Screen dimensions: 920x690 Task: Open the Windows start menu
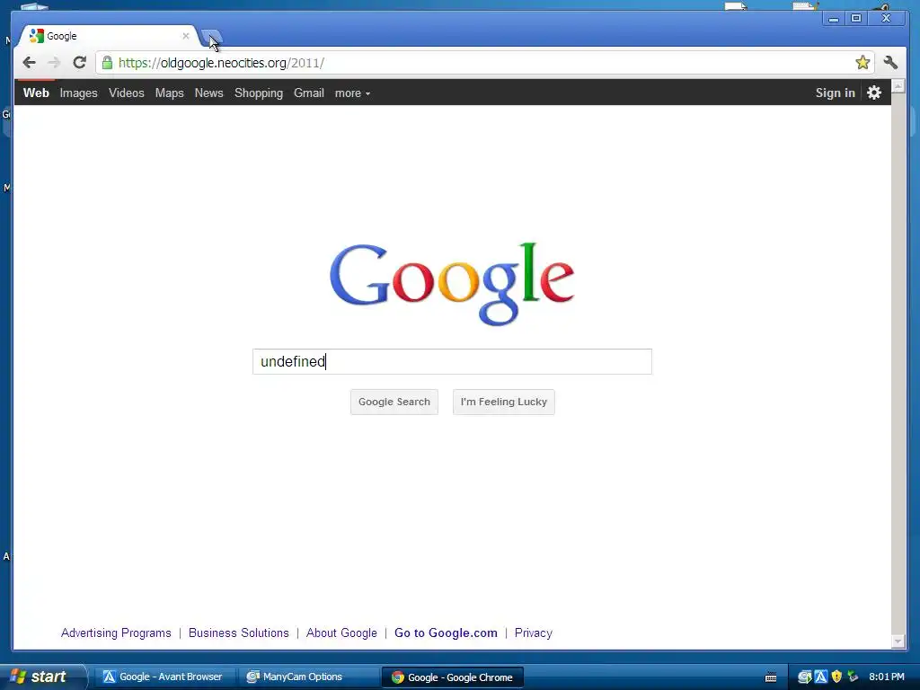tap(41, 677)
